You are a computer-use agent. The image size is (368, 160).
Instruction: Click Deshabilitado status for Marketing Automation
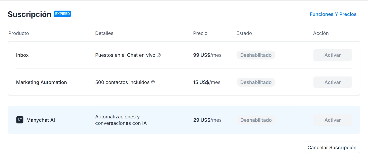tap(256, 82)
